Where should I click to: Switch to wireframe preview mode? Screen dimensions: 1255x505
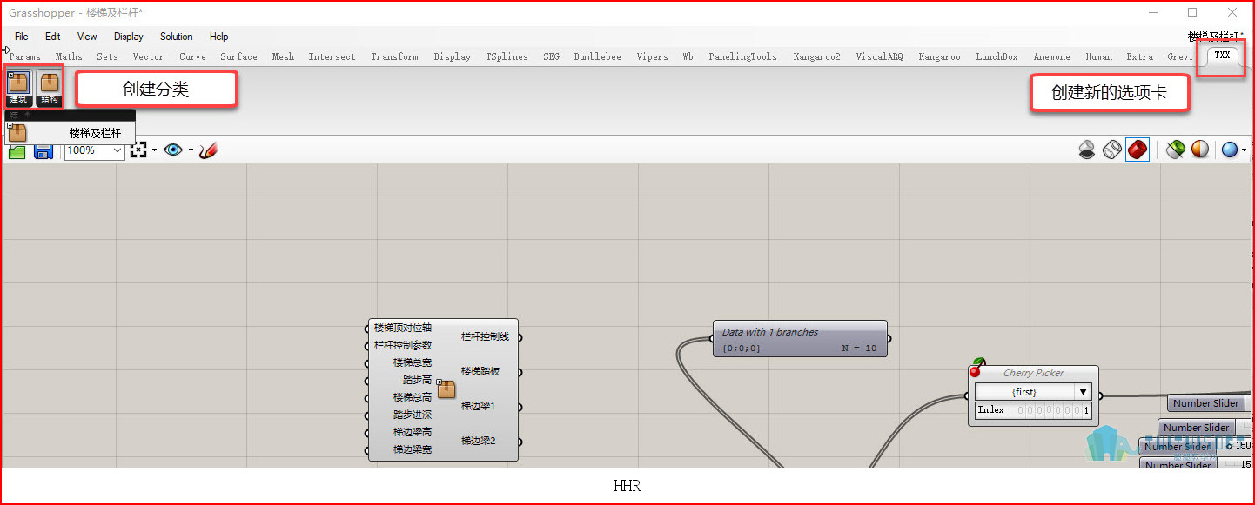[x=1111, y=150]
